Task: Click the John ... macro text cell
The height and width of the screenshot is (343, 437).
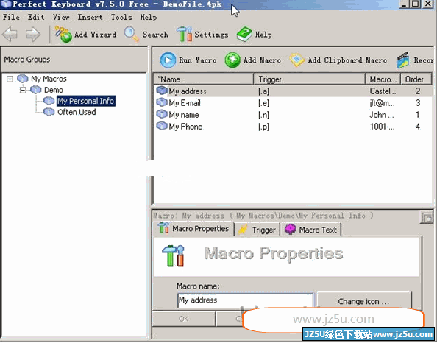Action: point(382,115)
